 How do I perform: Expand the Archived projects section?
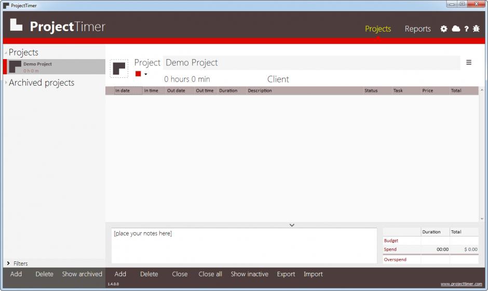[6, 82]
